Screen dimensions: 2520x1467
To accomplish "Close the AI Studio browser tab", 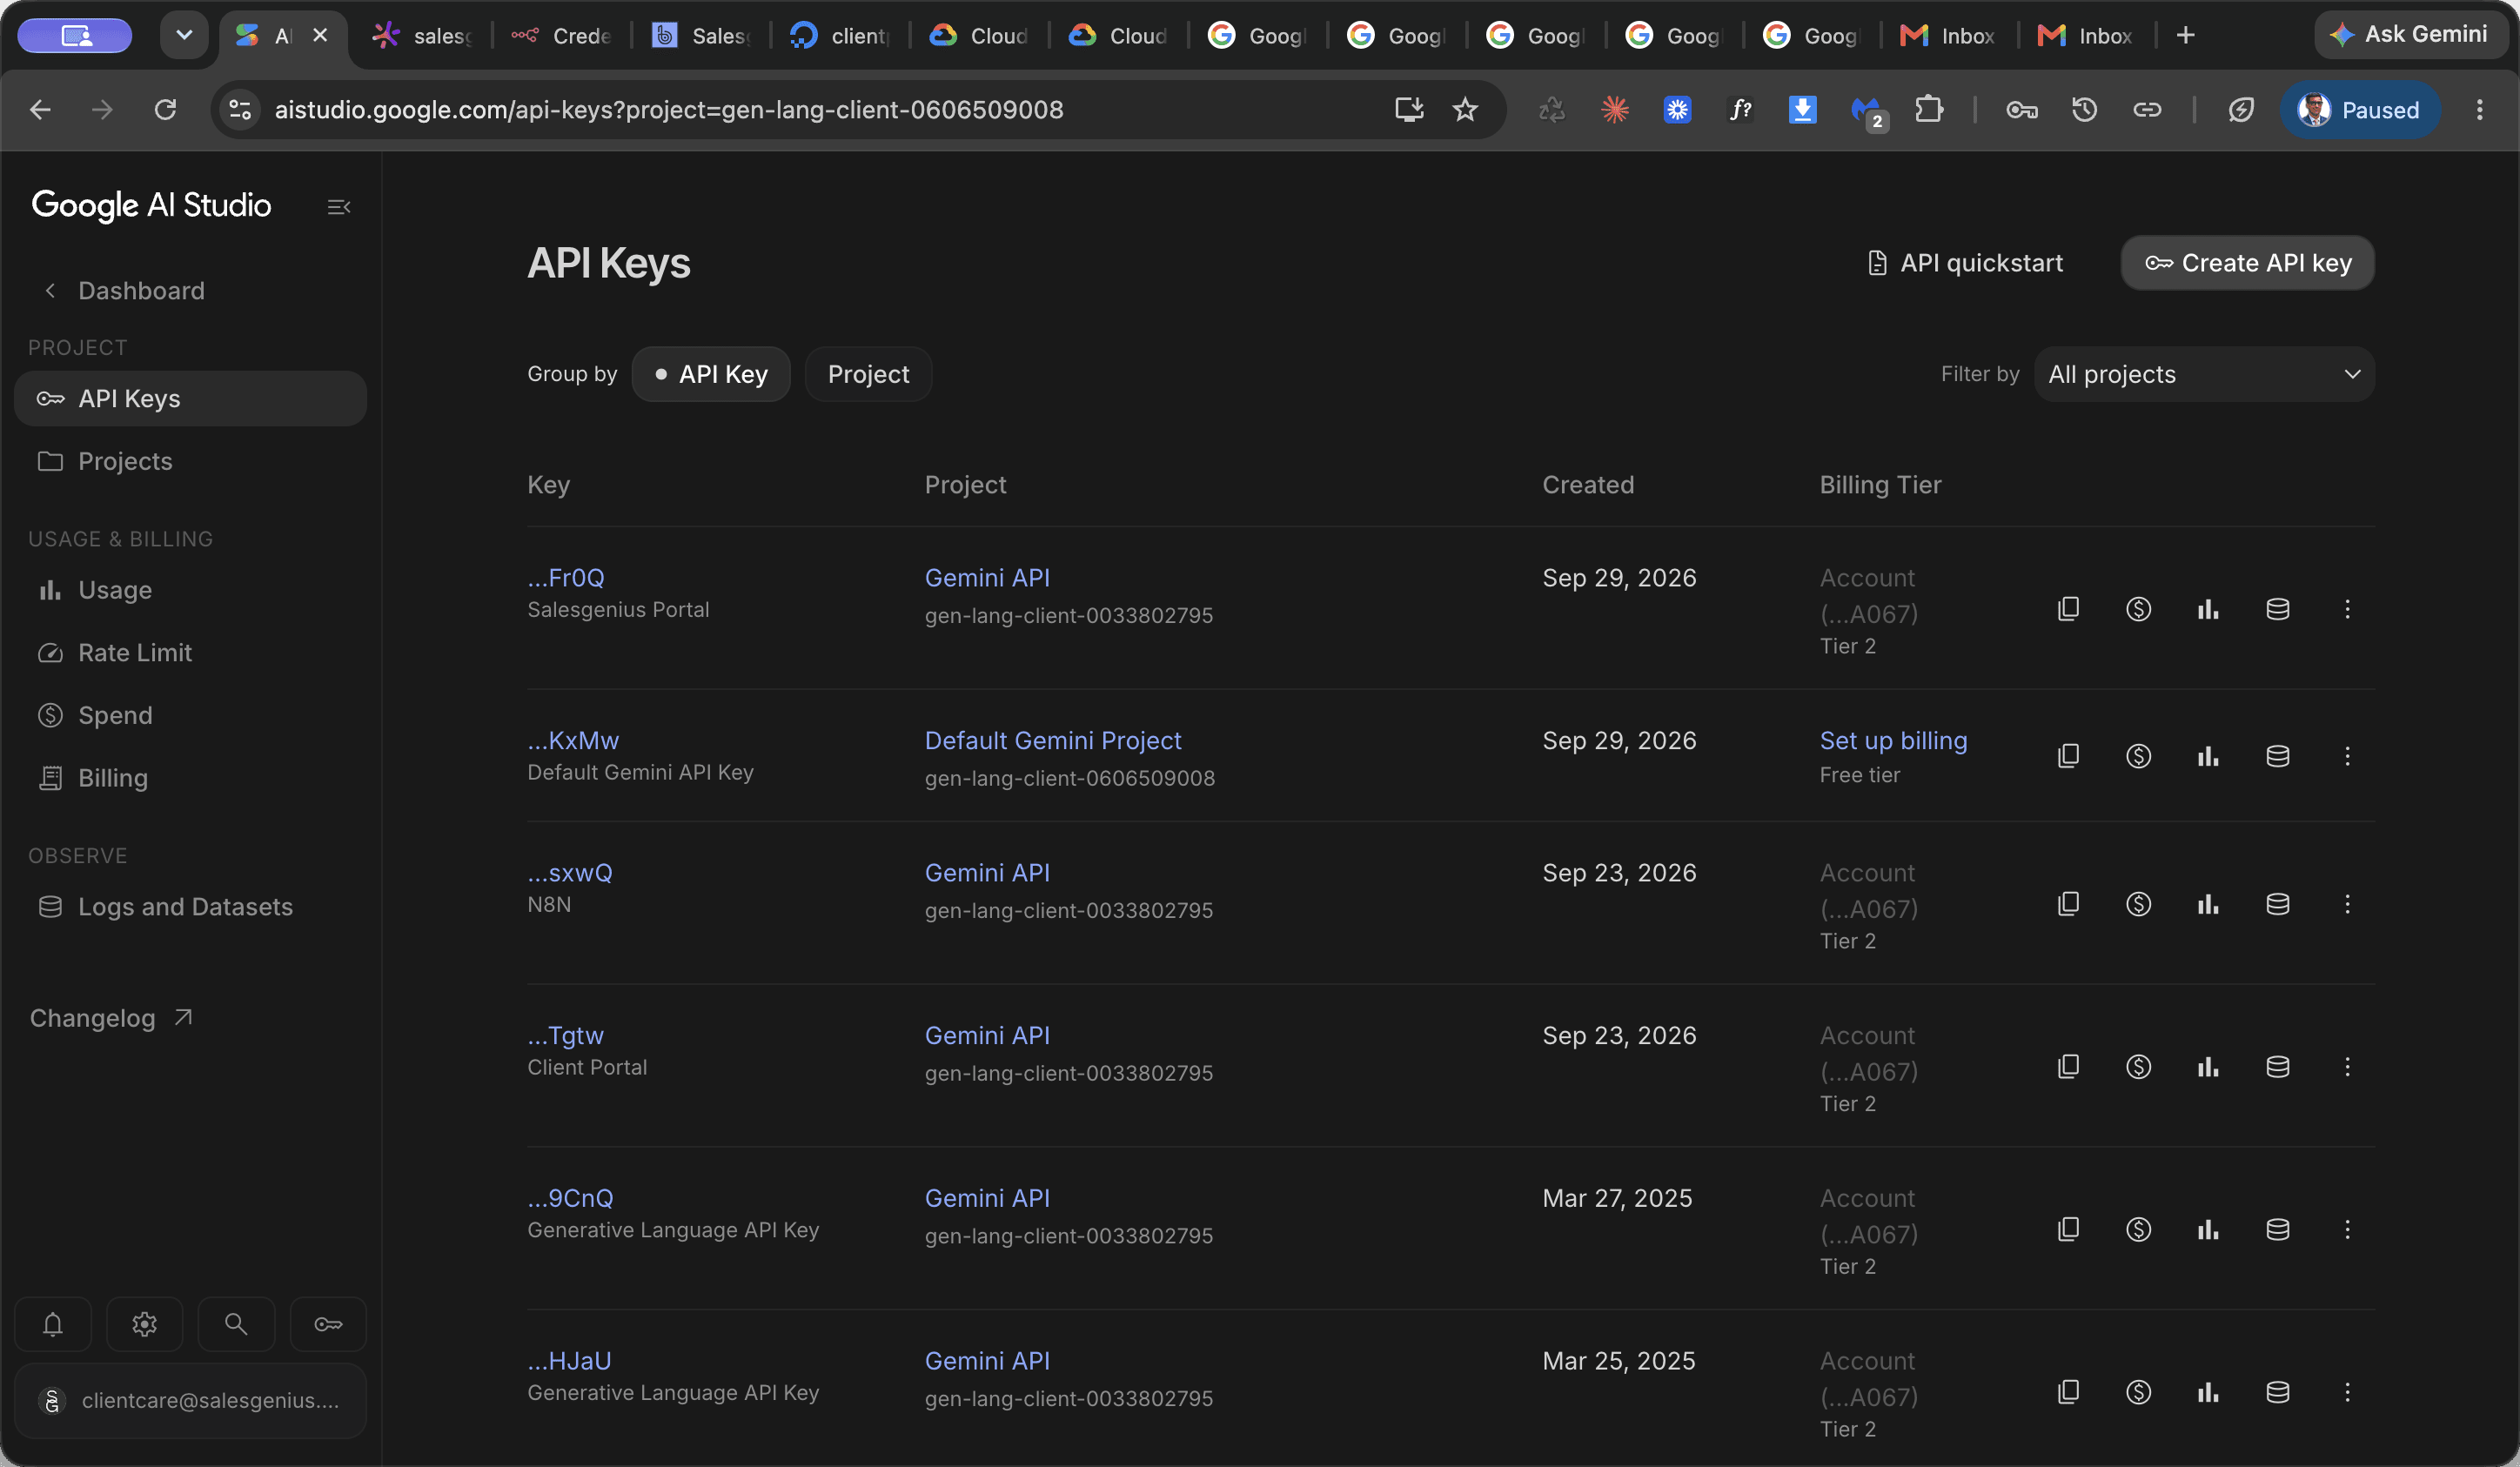I will pos(320,35).
